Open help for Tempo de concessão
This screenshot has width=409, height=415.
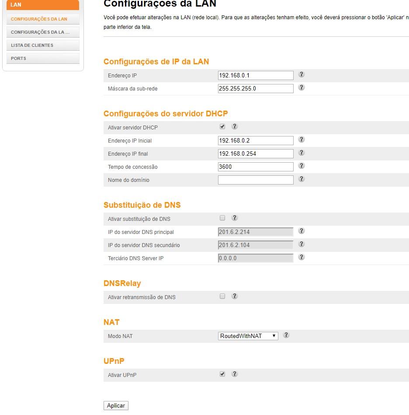(x=302, y=166)
